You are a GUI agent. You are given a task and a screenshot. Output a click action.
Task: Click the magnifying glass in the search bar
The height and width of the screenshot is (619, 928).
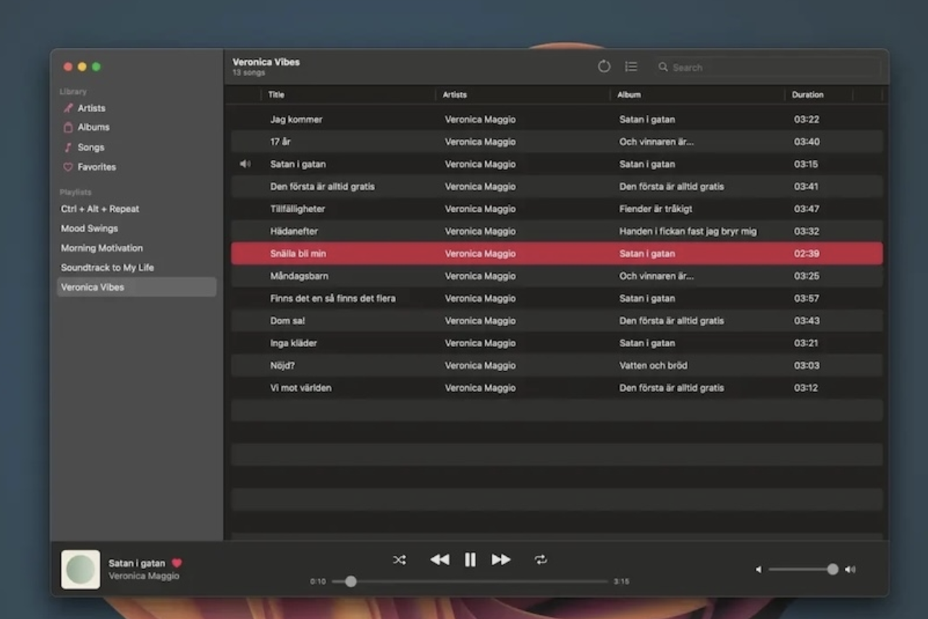point(663,67)
